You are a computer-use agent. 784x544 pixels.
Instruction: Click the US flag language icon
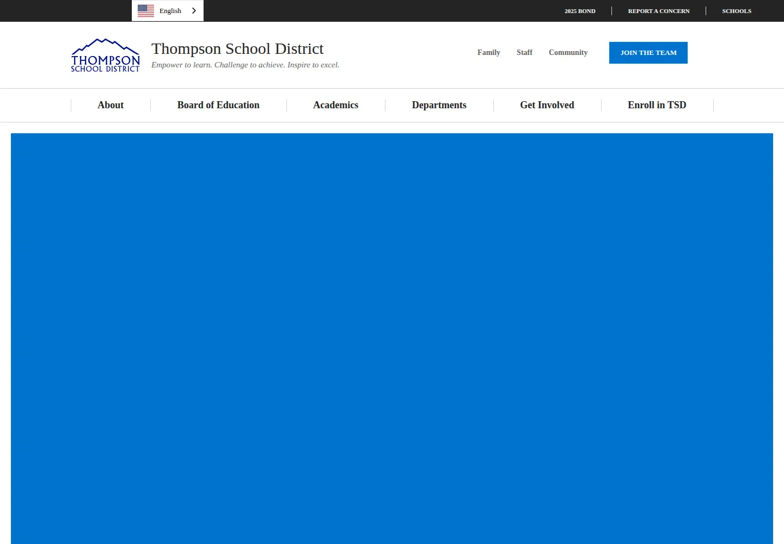tap(146, 11)
